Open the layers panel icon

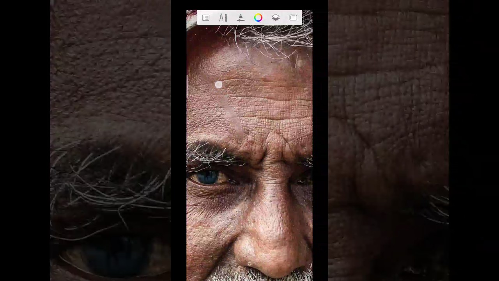pyautogui.click(x=276, y=18)
